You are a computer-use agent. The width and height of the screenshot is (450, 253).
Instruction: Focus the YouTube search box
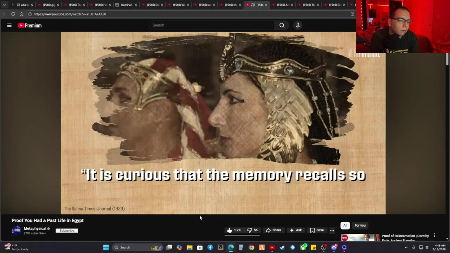(x=212, y=25)
